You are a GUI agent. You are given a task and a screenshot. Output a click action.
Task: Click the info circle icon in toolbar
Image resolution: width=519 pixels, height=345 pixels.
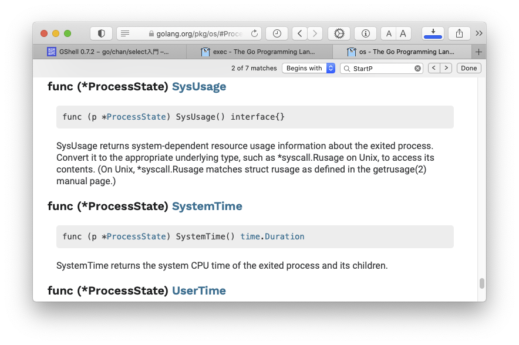[x=365, y=33]
